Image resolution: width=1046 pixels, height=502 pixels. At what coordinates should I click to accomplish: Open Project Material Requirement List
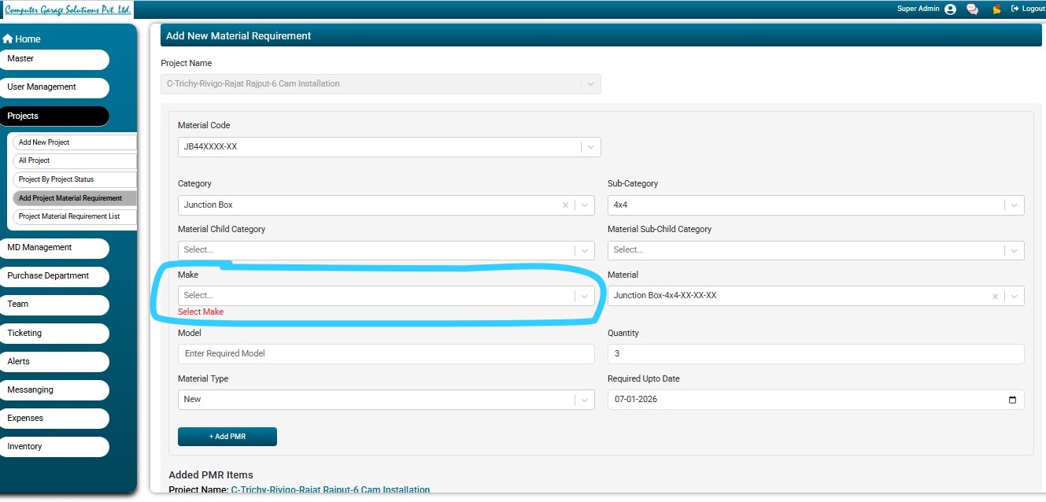click(x=75, y=216)
